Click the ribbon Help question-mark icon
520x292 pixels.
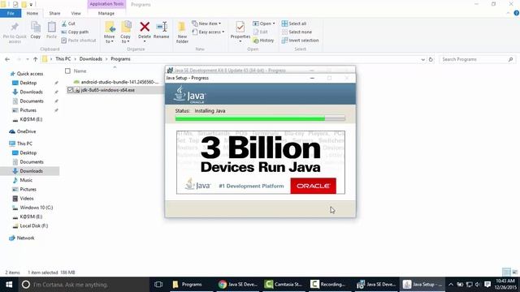click(517, 13)
